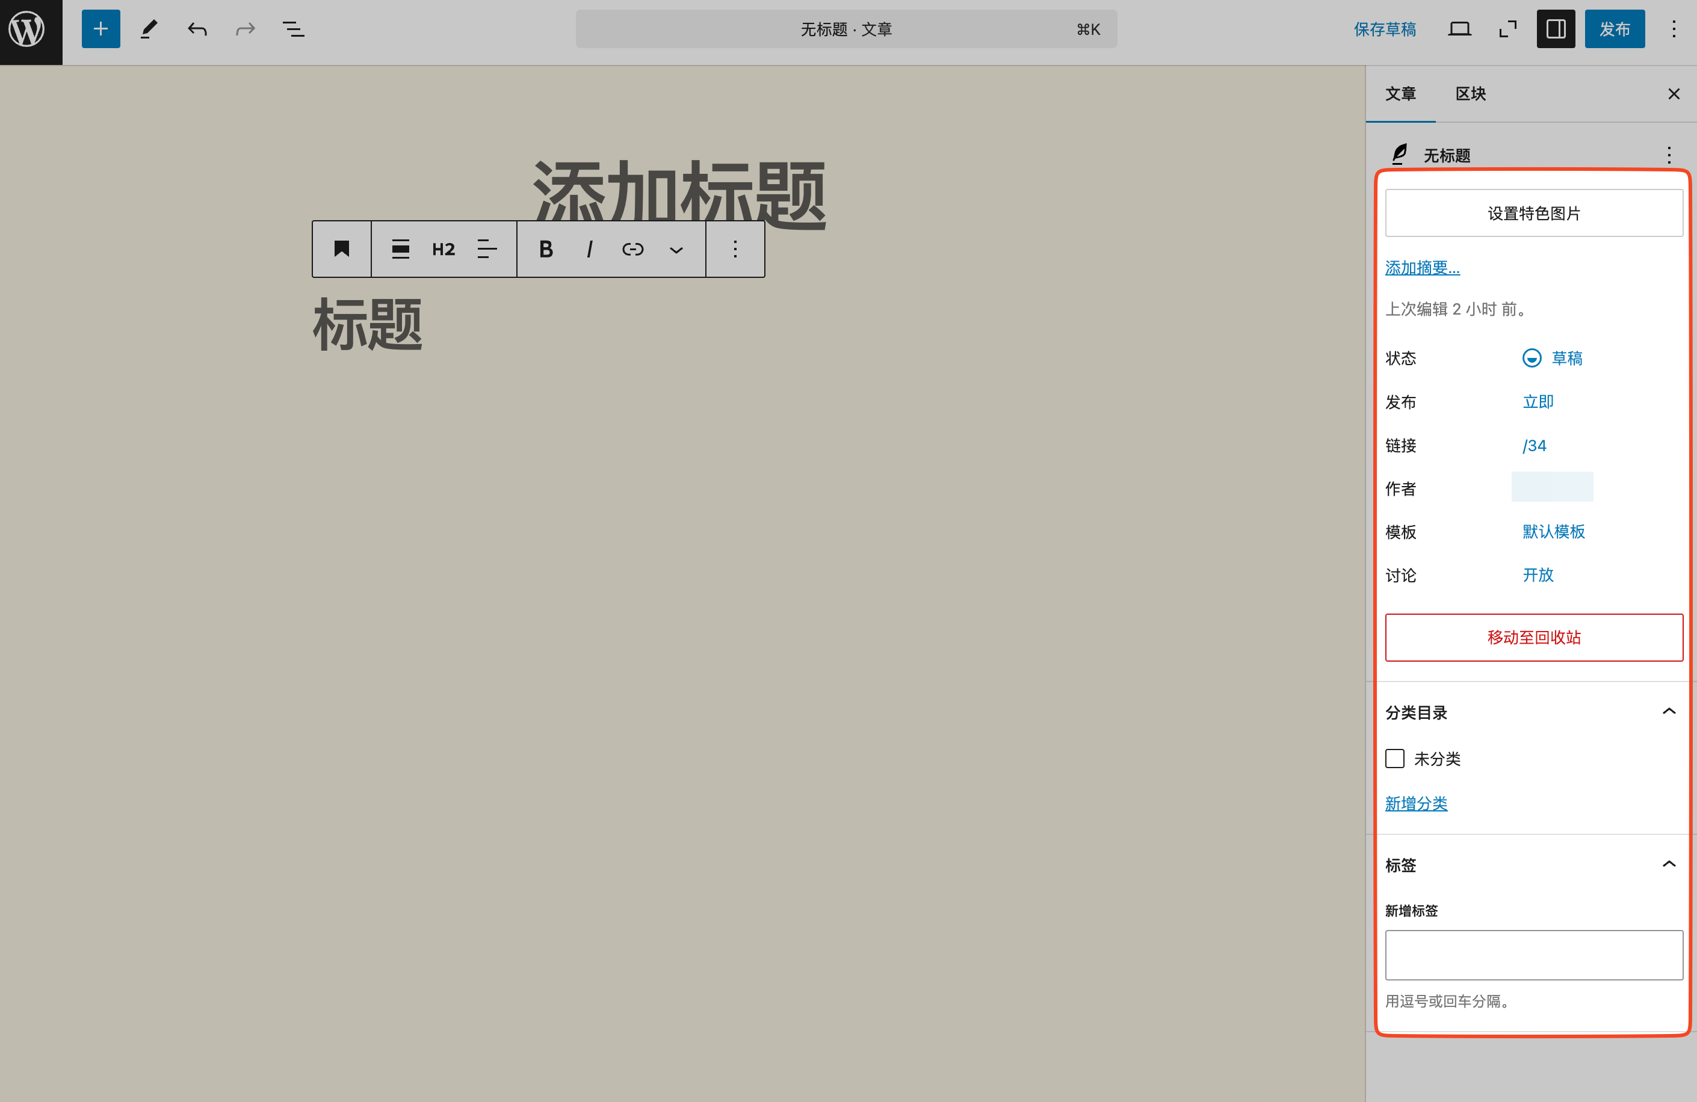
Task: Click the block inserter plus button
Action: point(100,29)
